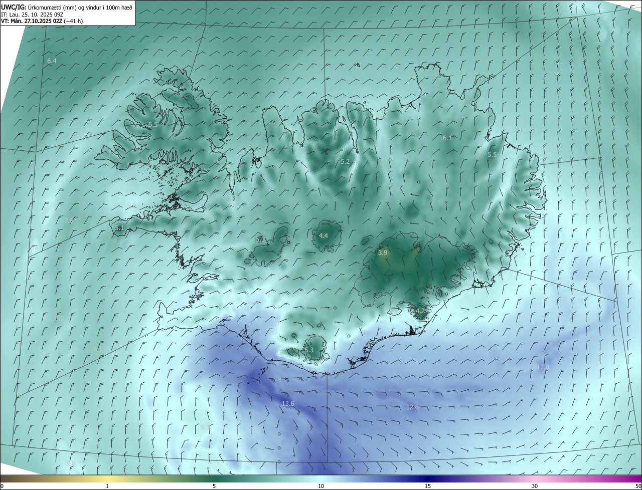Click the 13.6 maximum value south of Iceland
Screen dimensions: 642x490
pos(288,403)
